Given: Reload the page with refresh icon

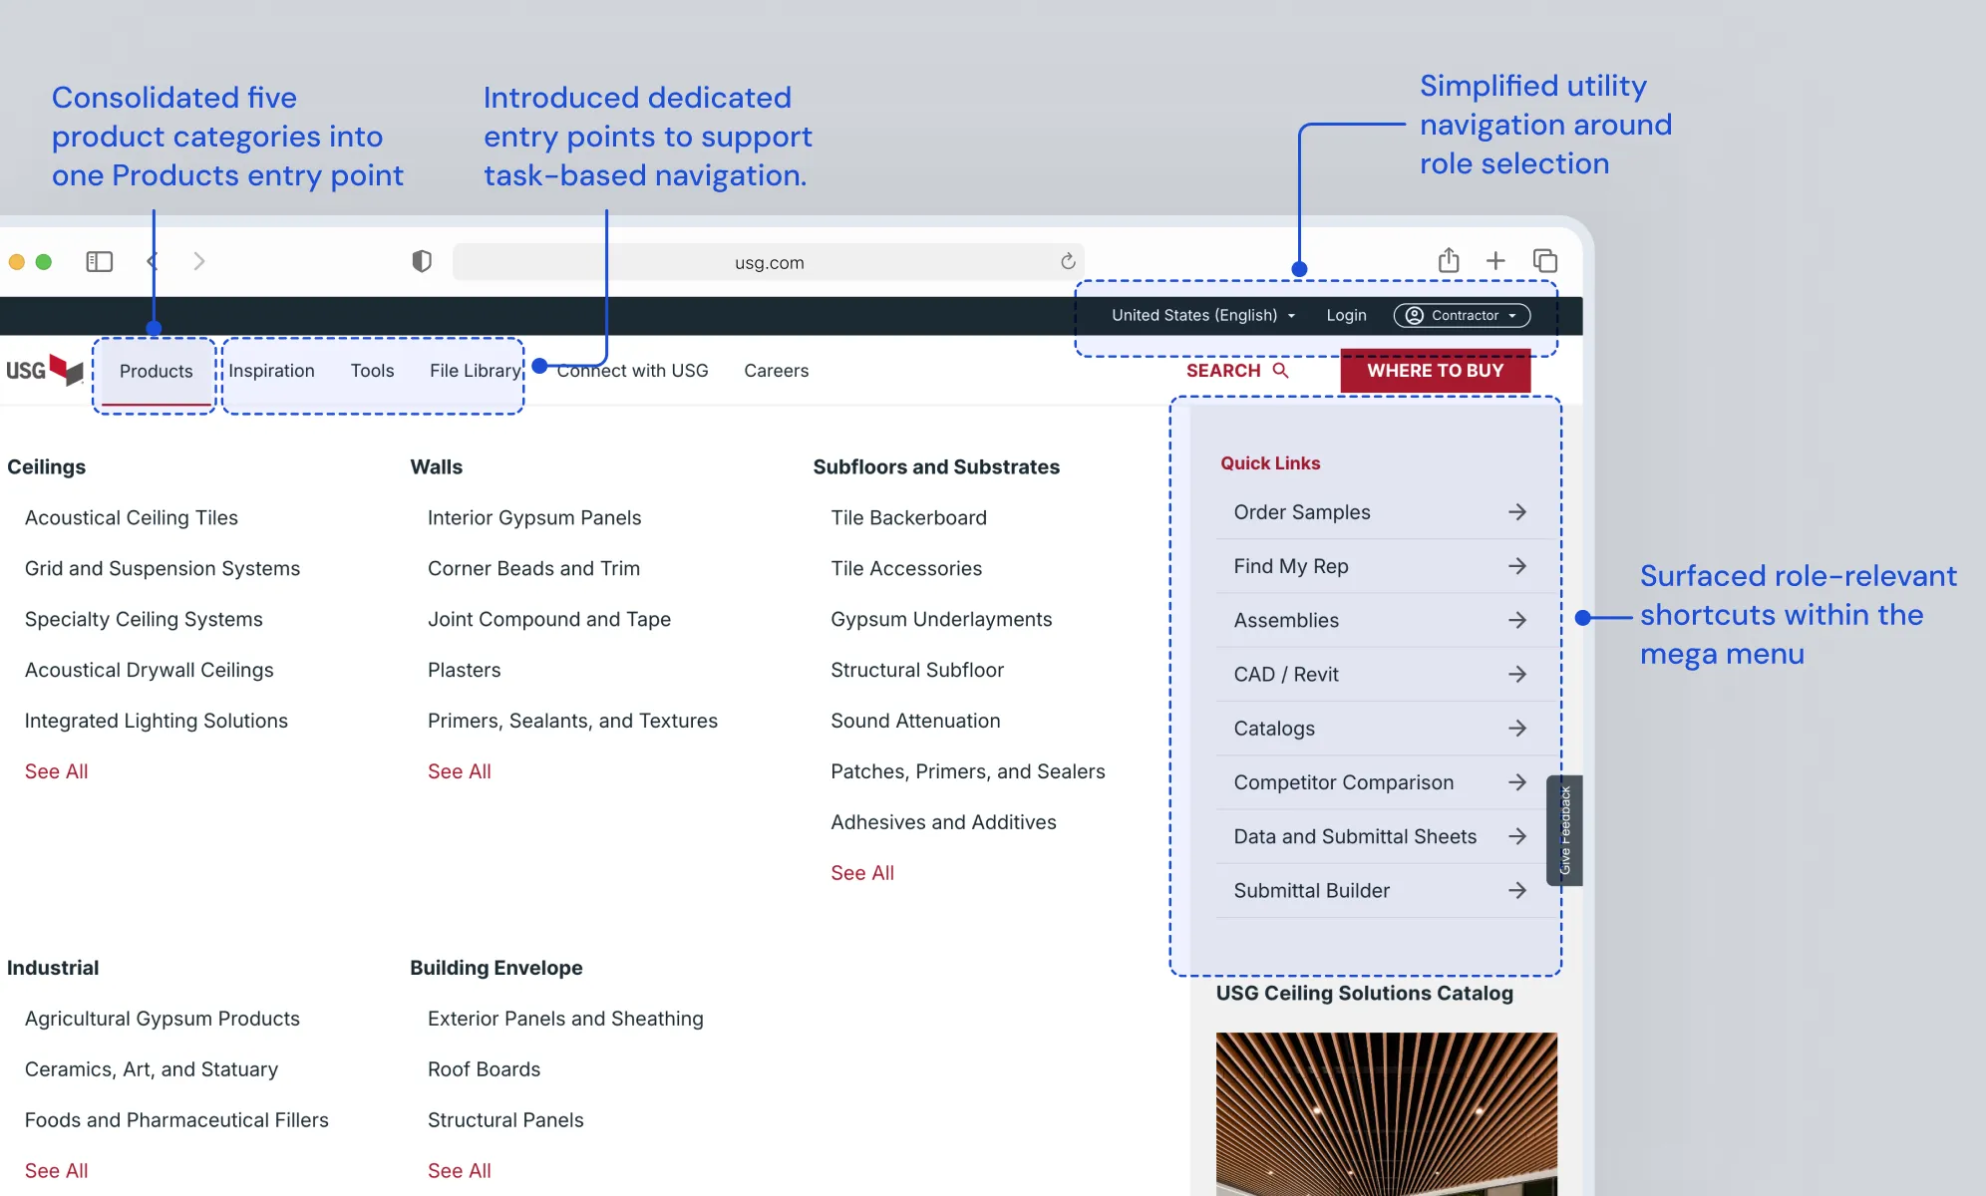Looking at the screenshot, I should [1068, 261].
